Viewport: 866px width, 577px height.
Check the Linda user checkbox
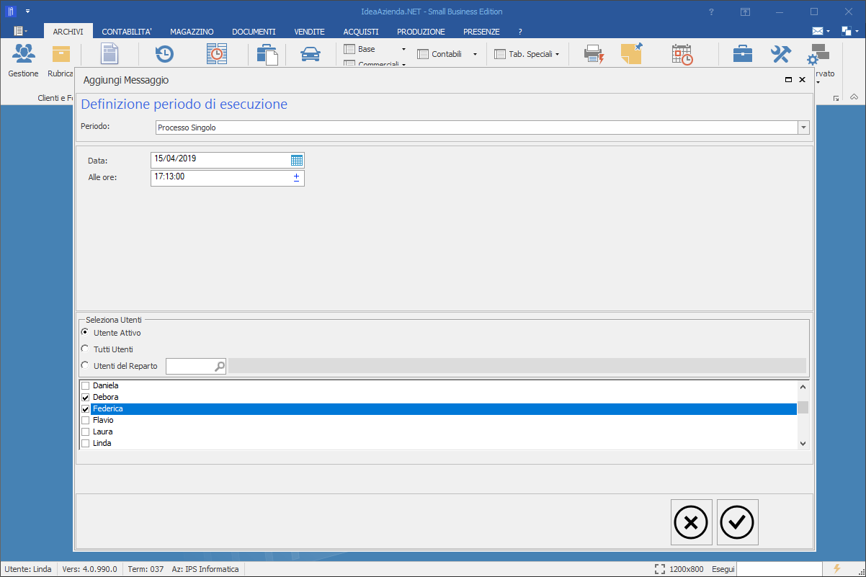(x=86, y=444)
